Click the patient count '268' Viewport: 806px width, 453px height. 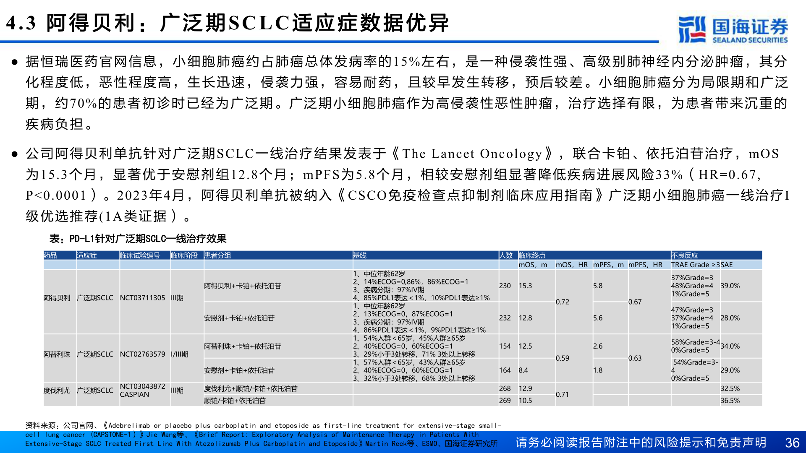coord(505,389)
